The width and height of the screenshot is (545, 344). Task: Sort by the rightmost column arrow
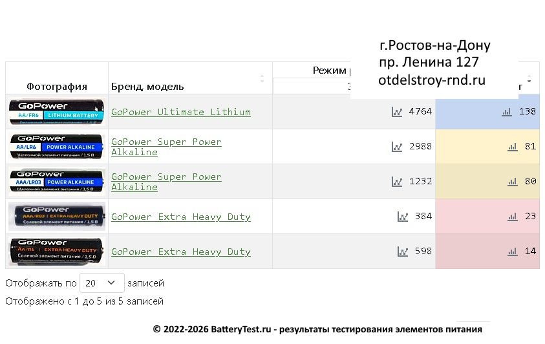point(530,80)
